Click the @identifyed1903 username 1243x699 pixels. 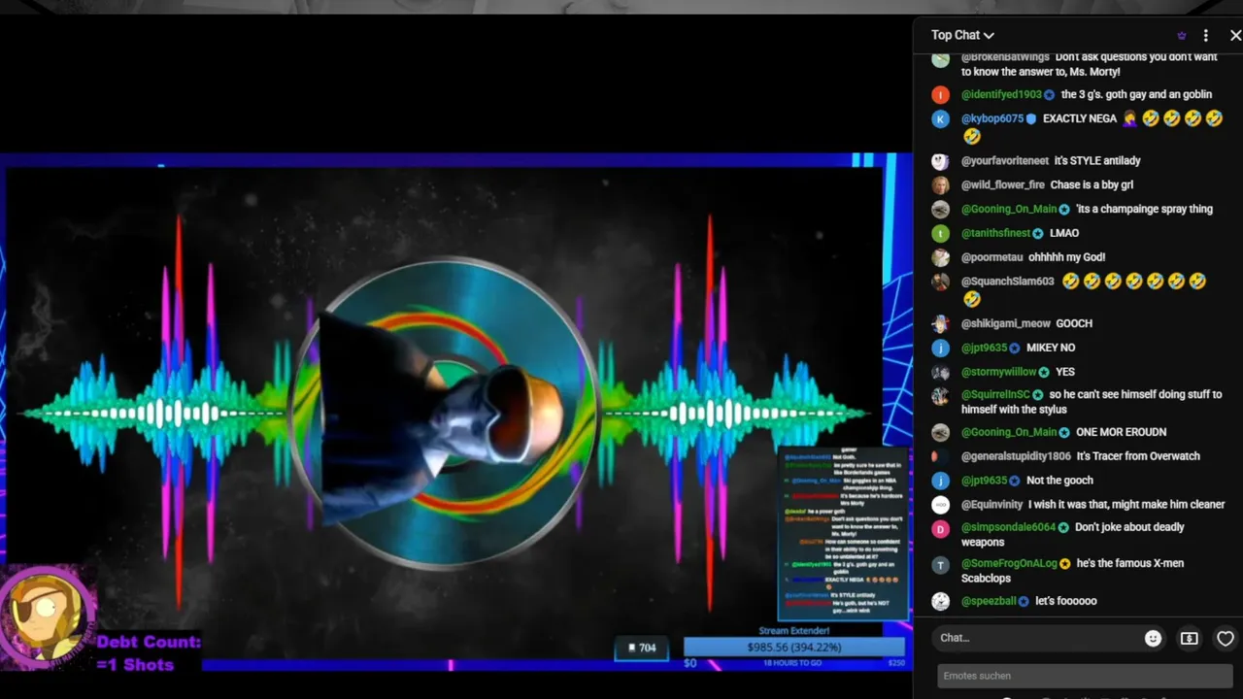click(1001, 95)
